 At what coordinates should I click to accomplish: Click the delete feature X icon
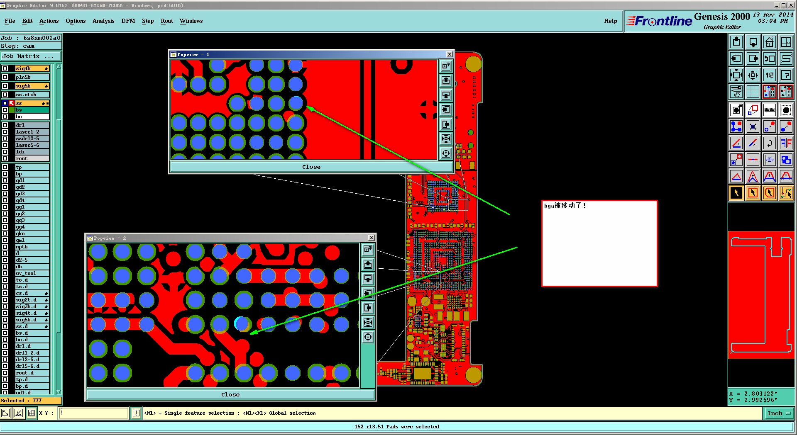point(753,127)
